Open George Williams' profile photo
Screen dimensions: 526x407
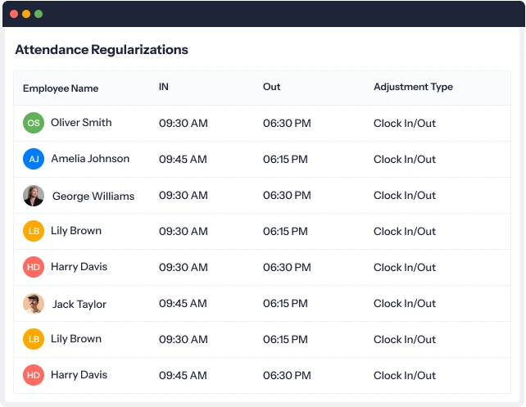pos(34,196)
